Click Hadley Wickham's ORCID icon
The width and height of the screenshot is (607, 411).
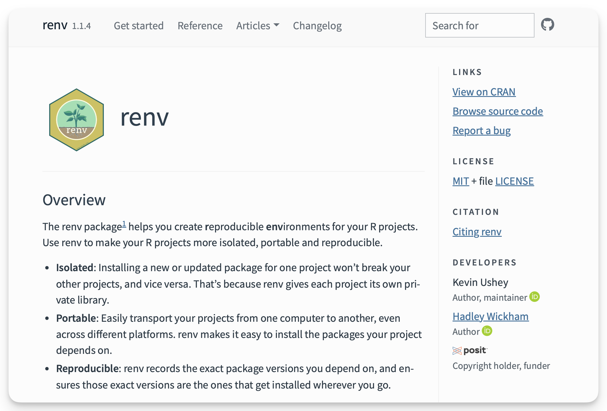pos(487,331)
